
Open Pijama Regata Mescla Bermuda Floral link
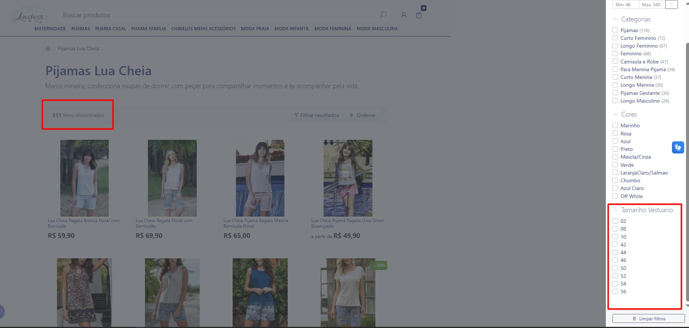tap(256, 223)
